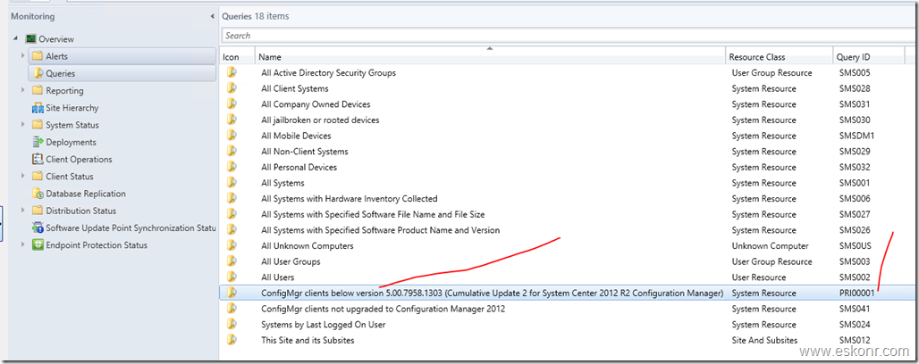Expand the Client Status tree node
919x364 pixels.
23,176
